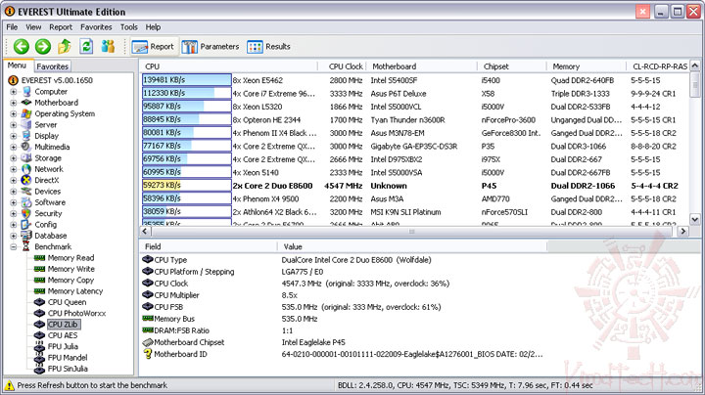This screenshot has height=395, width=705.
Task: Expand the Storage tree node
Action: pos(14,158)
